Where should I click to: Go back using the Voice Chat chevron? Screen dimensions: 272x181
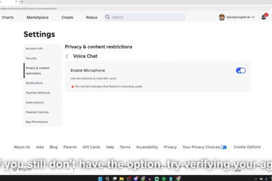[67, 56]
